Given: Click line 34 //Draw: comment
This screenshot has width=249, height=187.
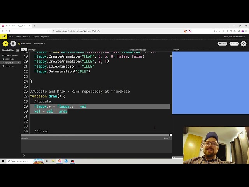Looking at the screenshot, I should pos(42,131).
